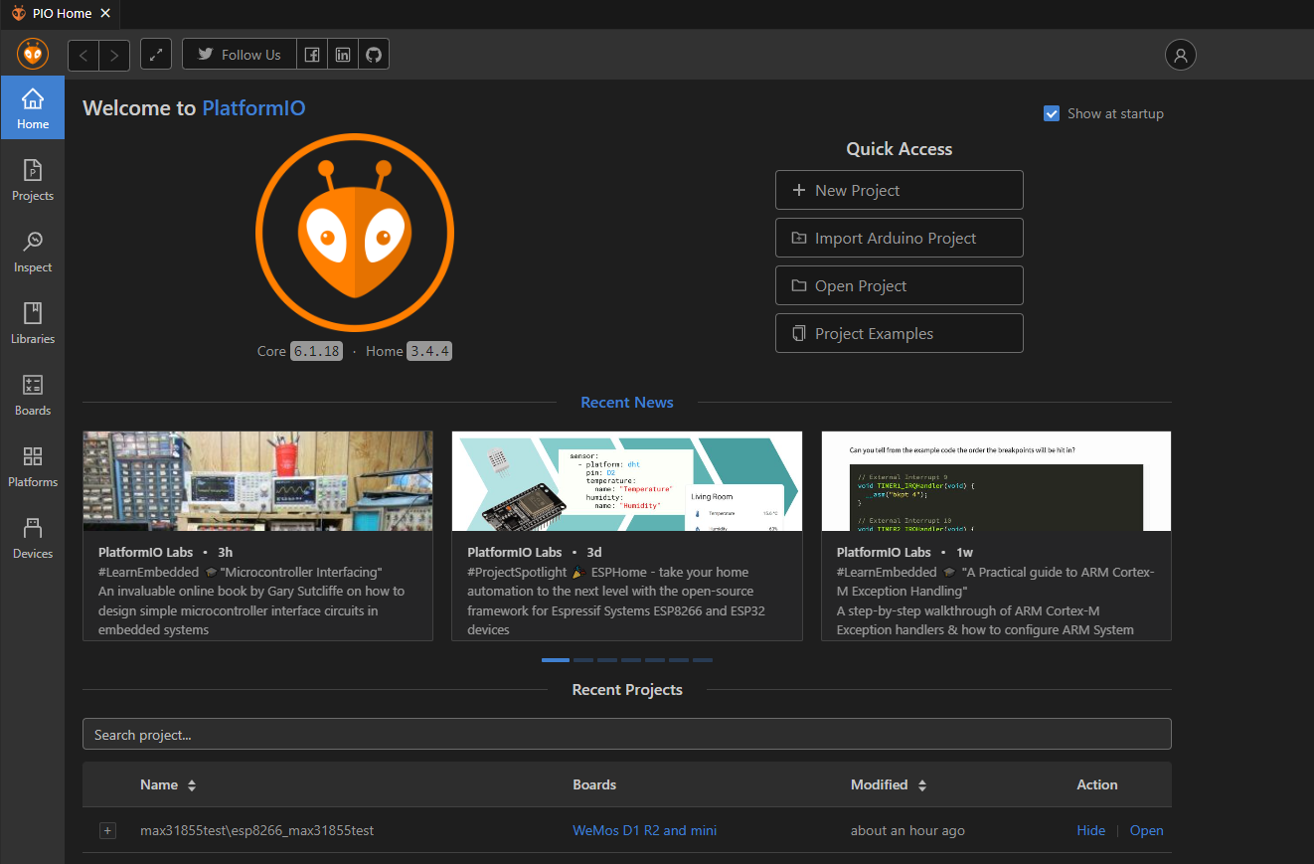The width and height of the screenshot is (1314, 864).
Task: Hide the esp8266_max31855test project
Action: tap(1090, 830)
